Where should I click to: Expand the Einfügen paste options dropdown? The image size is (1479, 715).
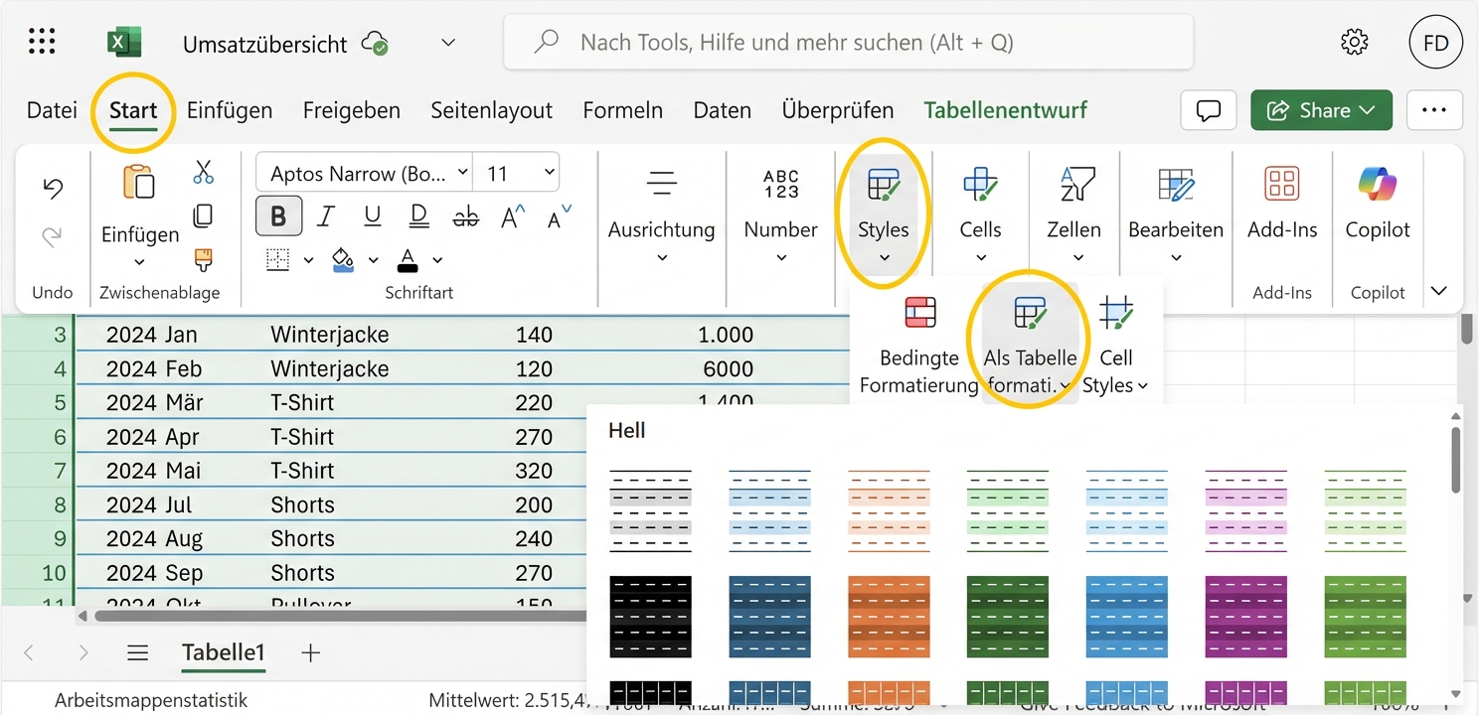click(x=138, y=264)
